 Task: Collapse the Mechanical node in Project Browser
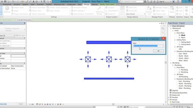[171, 28]
